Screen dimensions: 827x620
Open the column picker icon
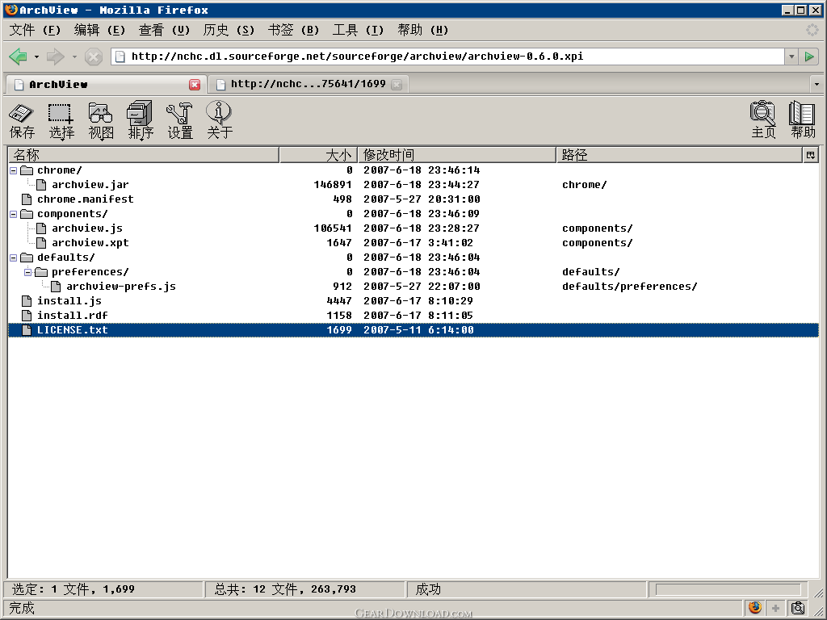(x=811, y=155)
